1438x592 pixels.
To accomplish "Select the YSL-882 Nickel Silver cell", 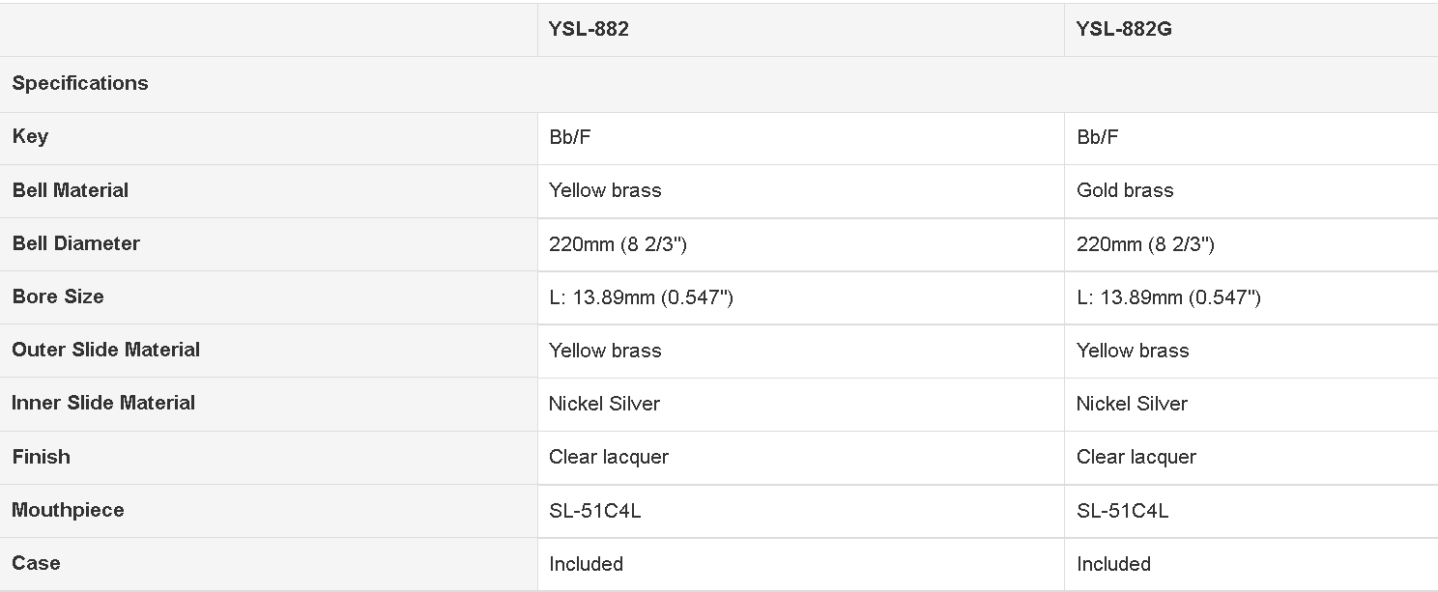I will [604, 404].
